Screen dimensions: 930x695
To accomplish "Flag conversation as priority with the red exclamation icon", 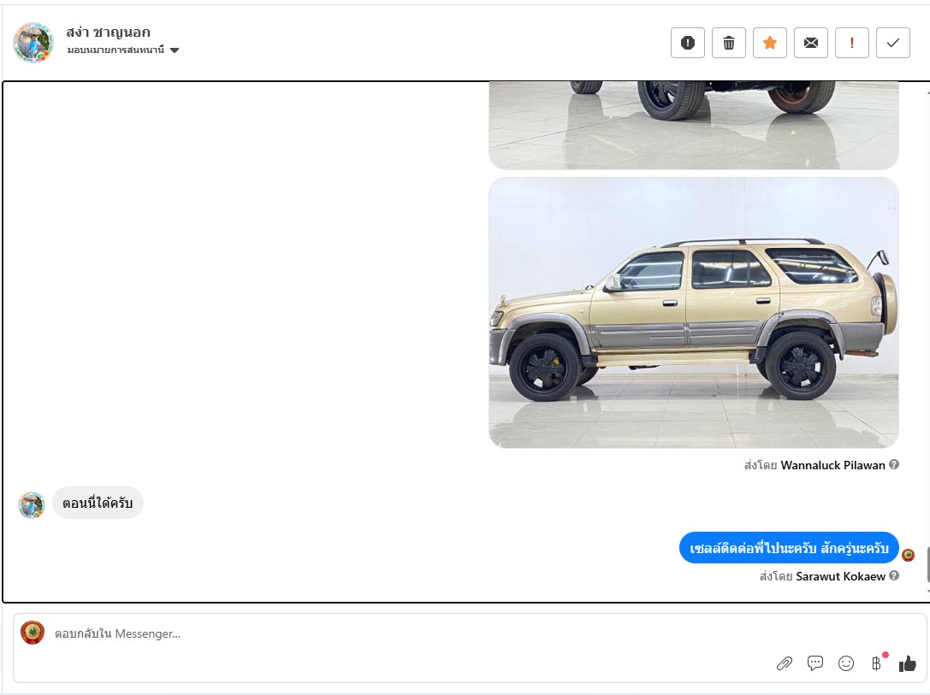I will point(851,43).
